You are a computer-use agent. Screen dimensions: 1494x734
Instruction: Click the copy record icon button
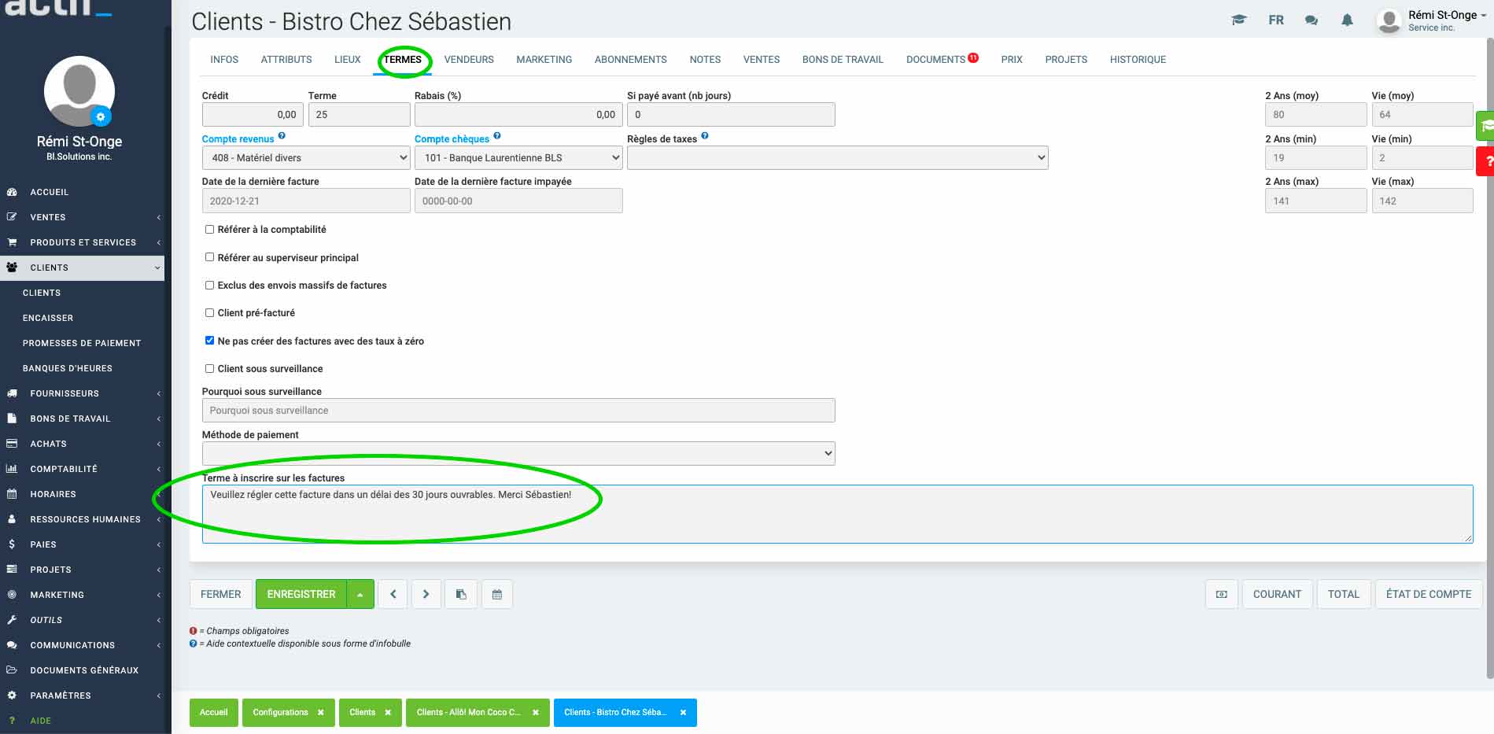click(461, 594)
